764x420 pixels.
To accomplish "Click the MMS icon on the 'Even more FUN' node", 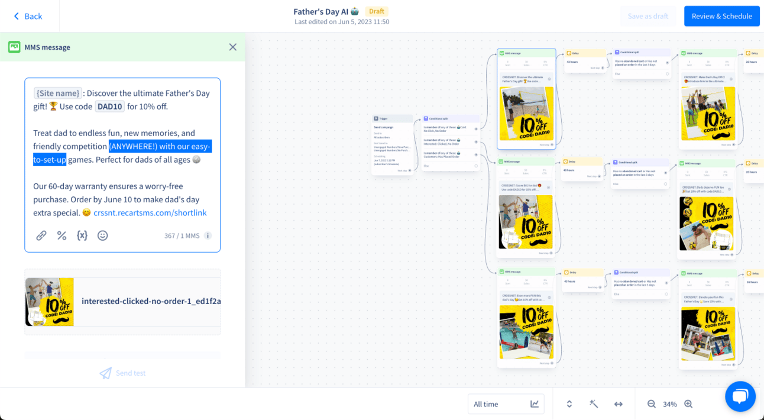I will click(502, 272).
